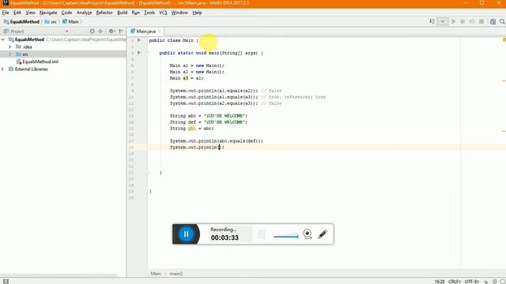Expand the .idea folder
Image resolution: width=506 pixels, height=284 pixels.
point(9,47)
